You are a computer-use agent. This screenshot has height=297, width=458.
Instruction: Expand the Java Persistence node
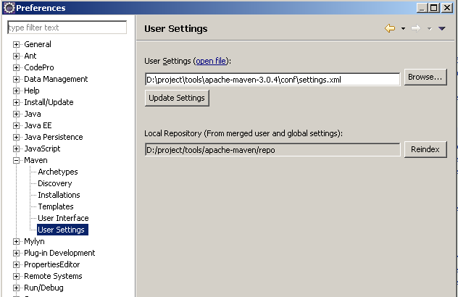click(x=17, y=137)
